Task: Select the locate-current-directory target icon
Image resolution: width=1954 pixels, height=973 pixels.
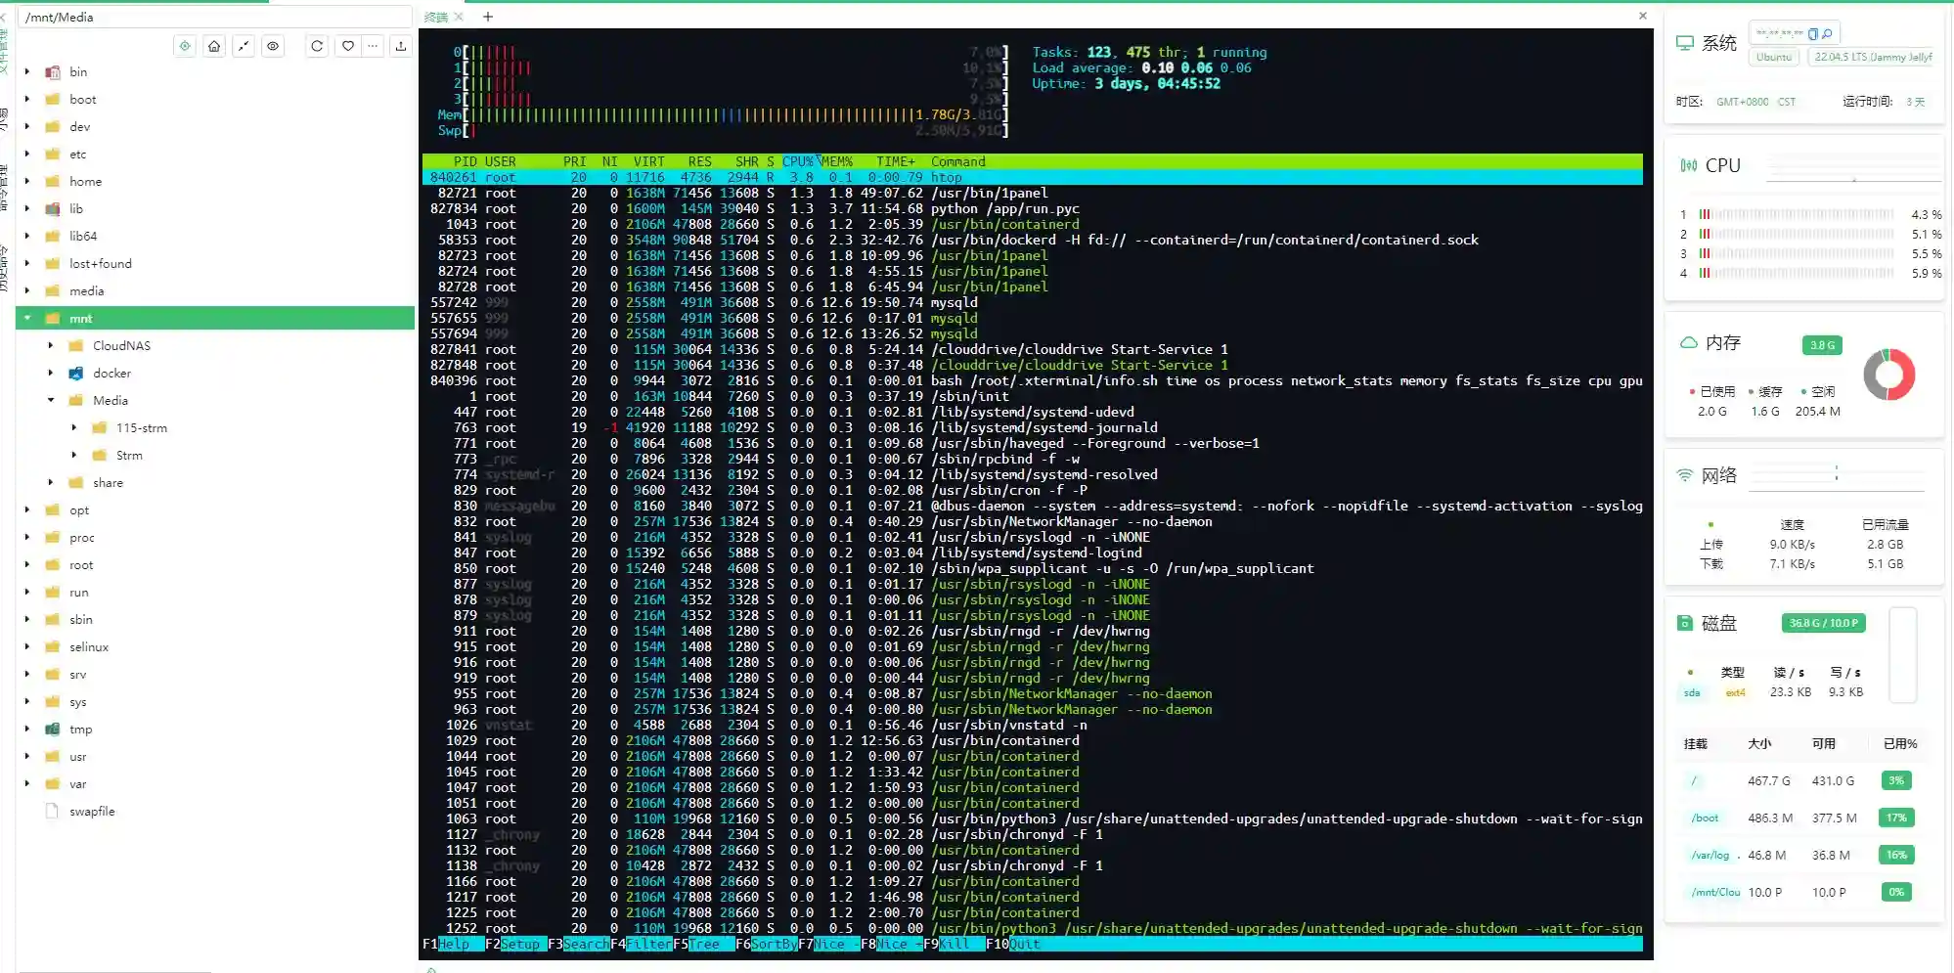Action: (x=185, y=46)
